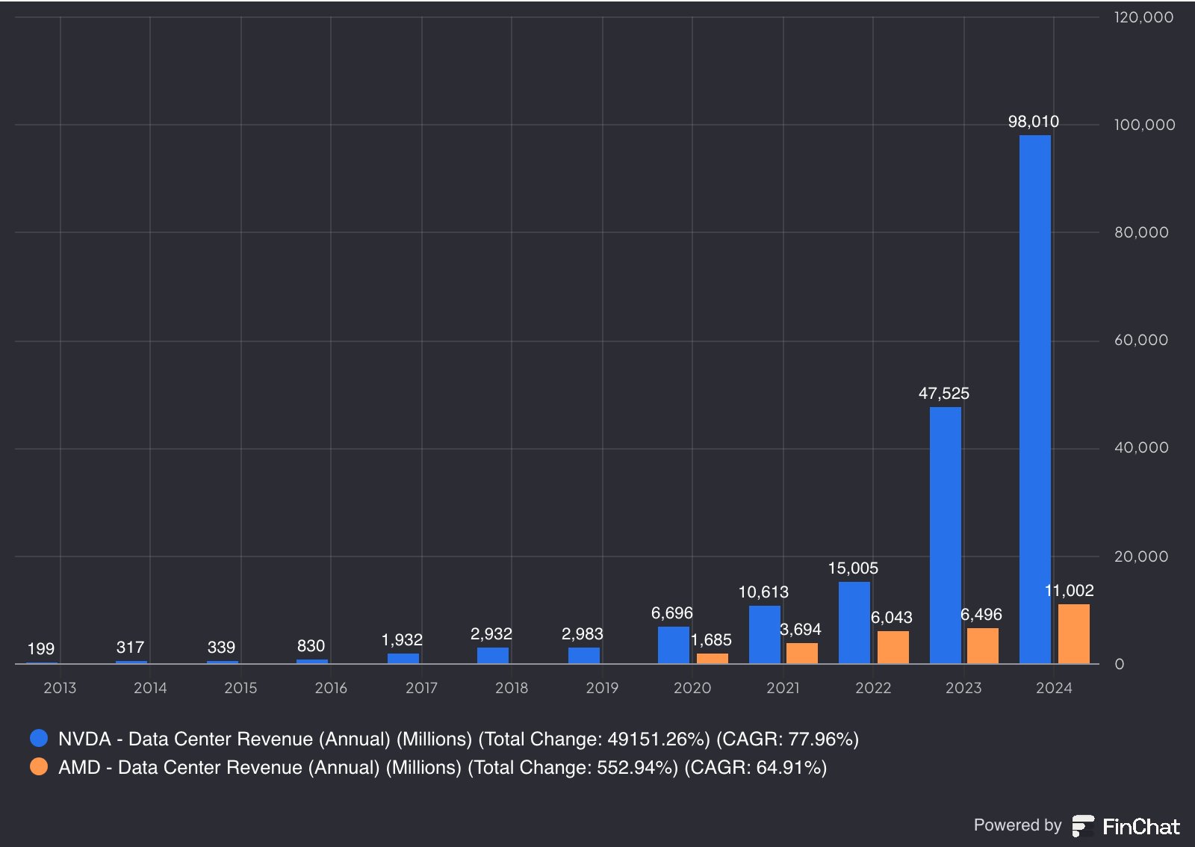1195x847 pixels.
Task: Select the 2024 NVDA bar labeled 98,010
Action: (x=1035, y=399)
